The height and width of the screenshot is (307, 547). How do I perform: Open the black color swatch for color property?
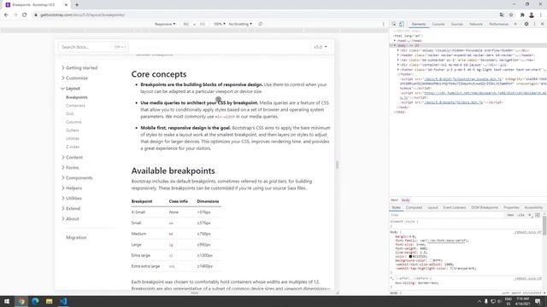point(410,257)
